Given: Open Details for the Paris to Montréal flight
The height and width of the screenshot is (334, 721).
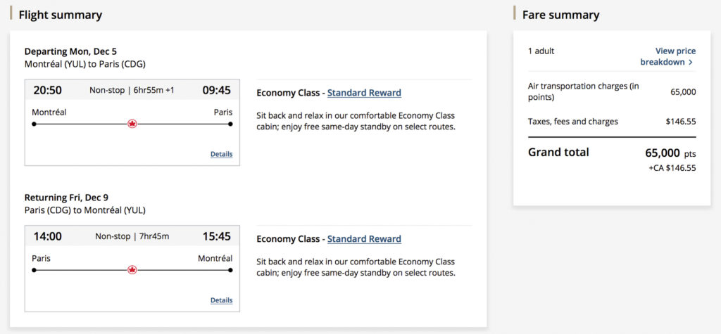Looking at the screenshot, I should [221, 300].
